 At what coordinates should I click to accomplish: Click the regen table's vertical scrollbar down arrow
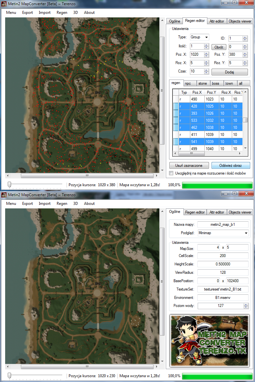[245, 148]
